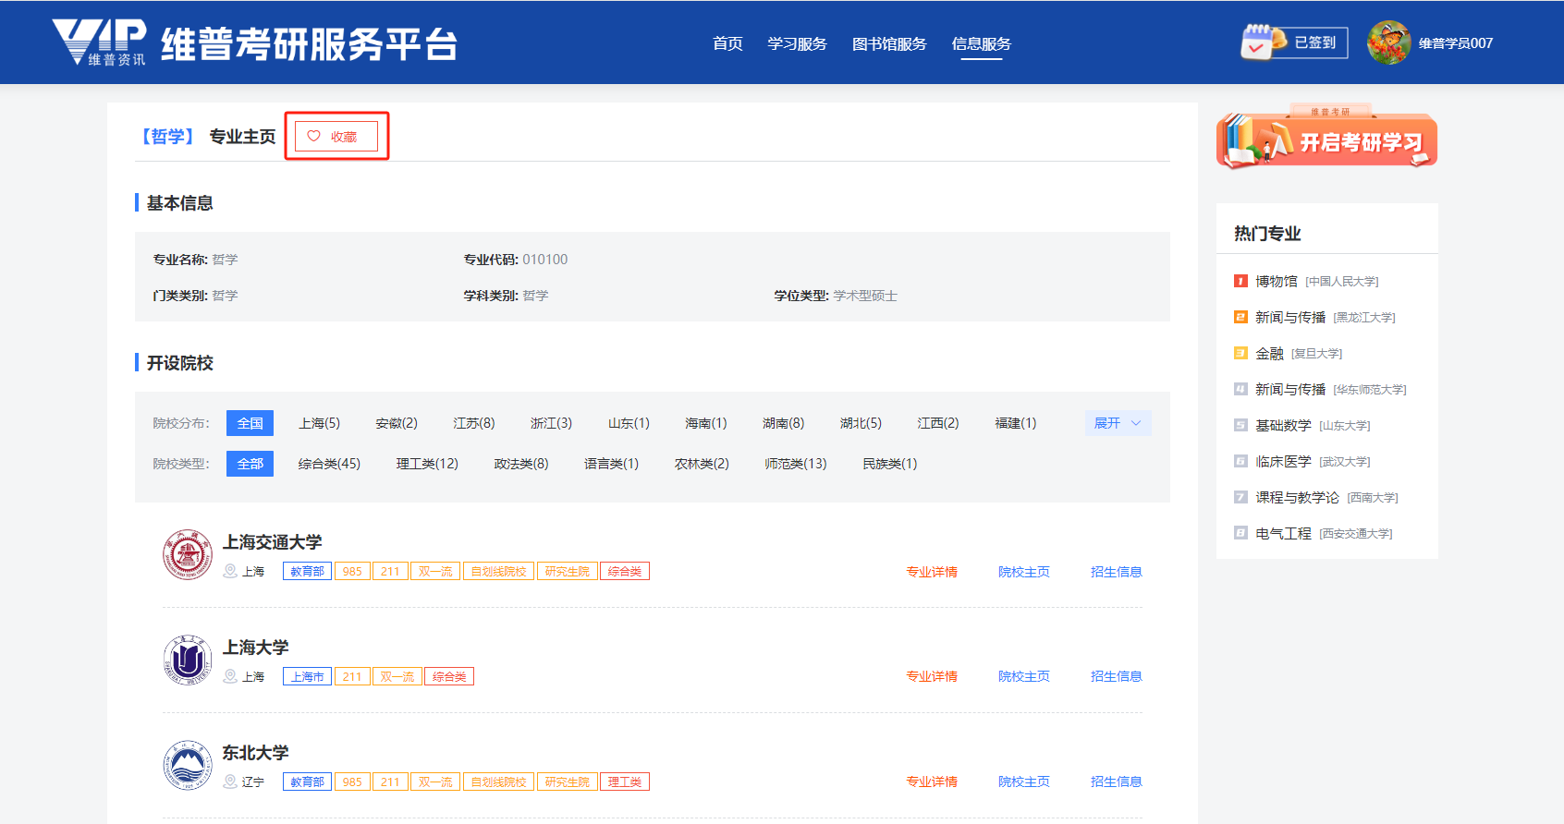Click the 上海大学 school name
Screen dimensions: 1564x824
click(255, 648)
